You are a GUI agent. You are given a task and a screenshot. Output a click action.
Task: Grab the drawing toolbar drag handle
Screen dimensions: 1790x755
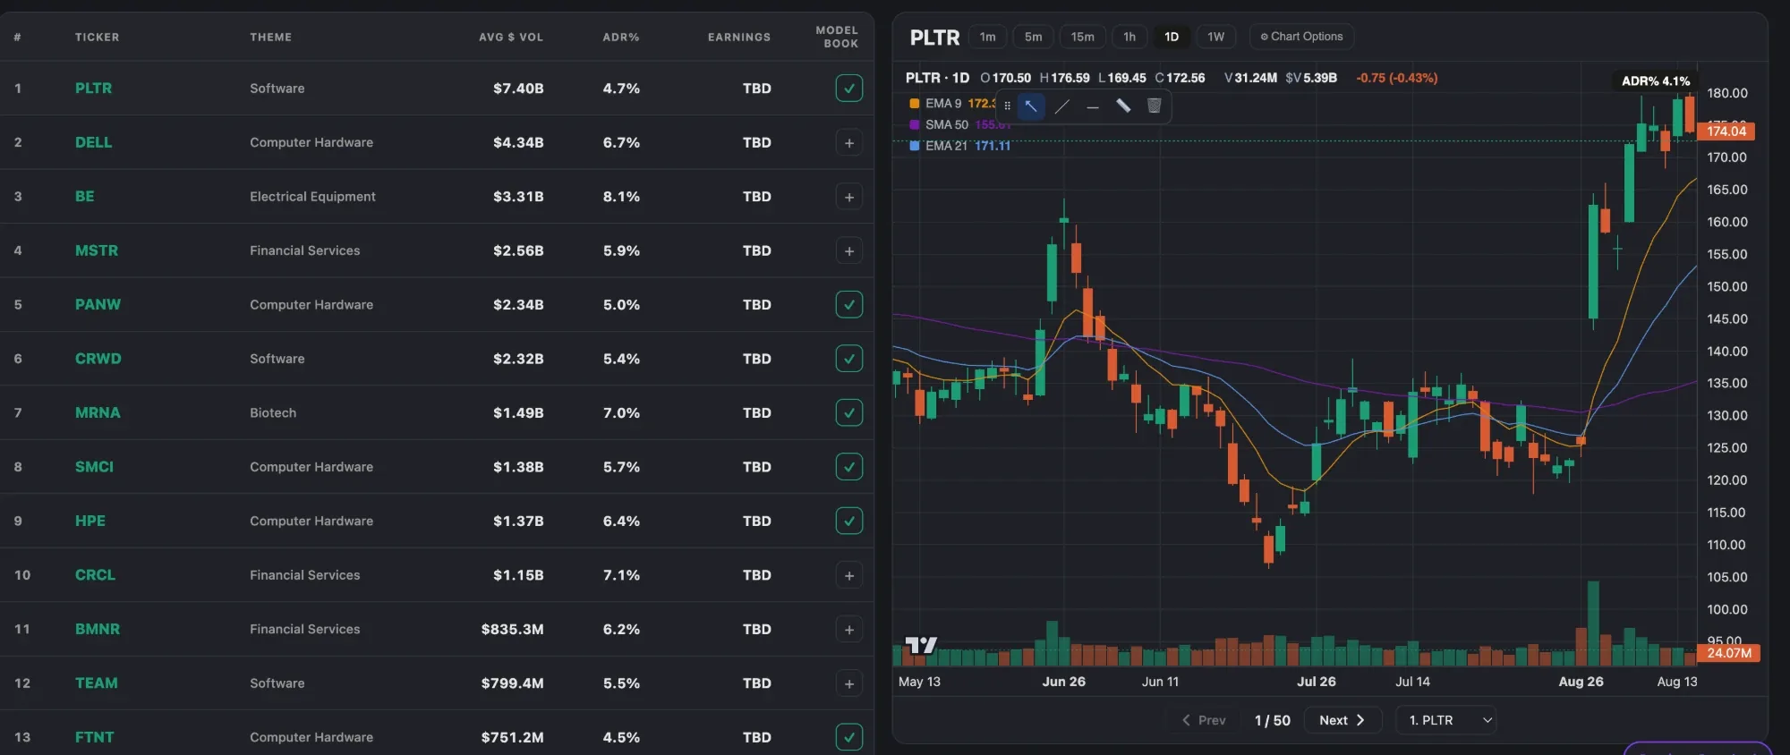[x=1008, y=106]
